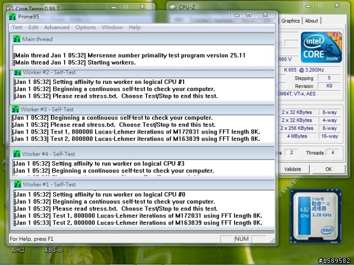Close the Prime95 window
Viewport: 354px width, 265px height.
coord(265,15)
